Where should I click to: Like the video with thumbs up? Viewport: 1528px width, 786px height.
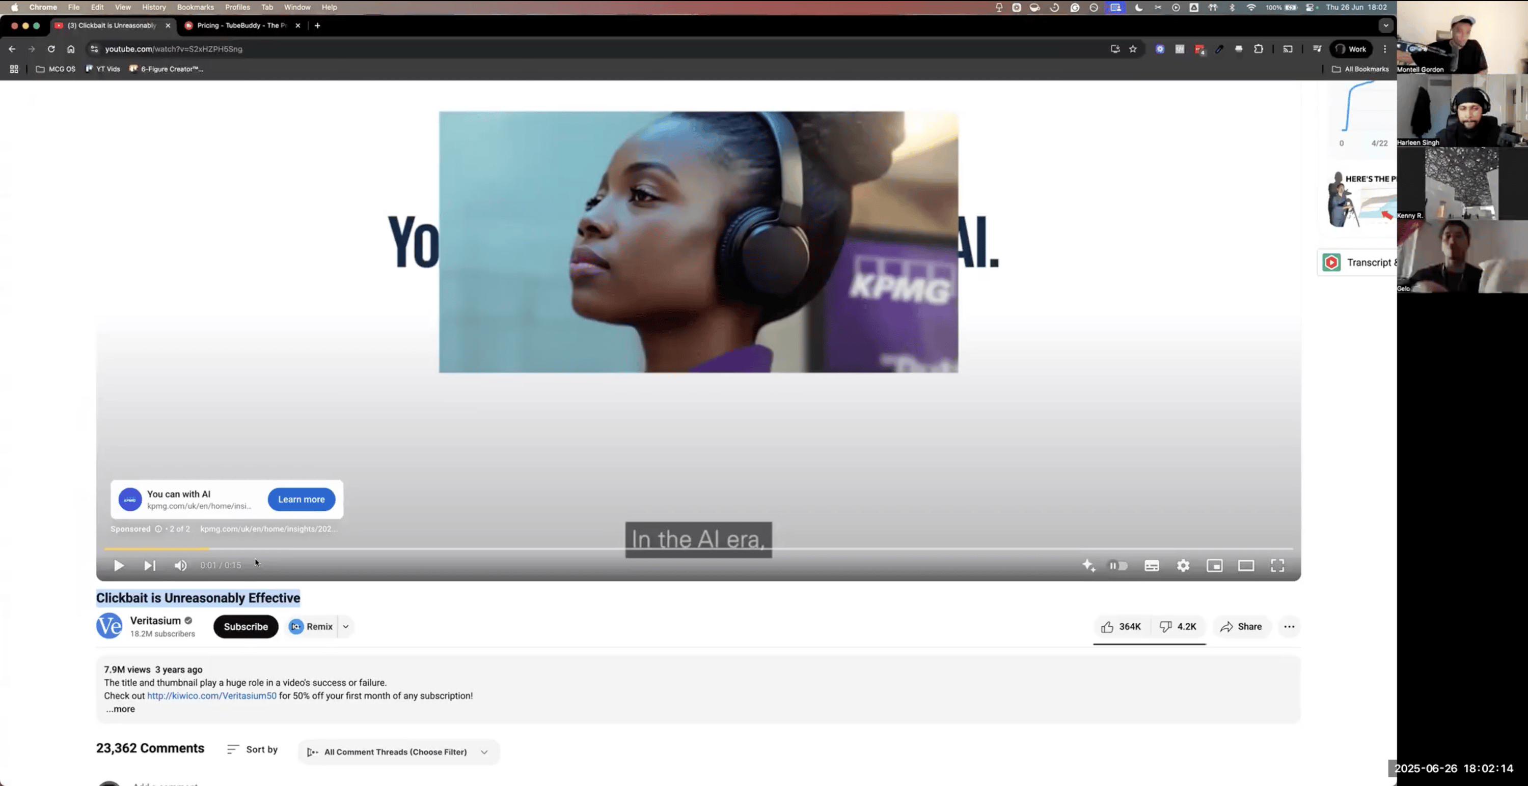(1121, 627)
